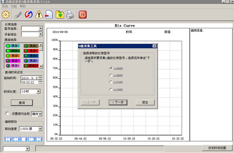Image resolution: width=234 pixels, height=153 pixels.
Task: Click the folder with green arrow icon
Action: click(59, 14)
